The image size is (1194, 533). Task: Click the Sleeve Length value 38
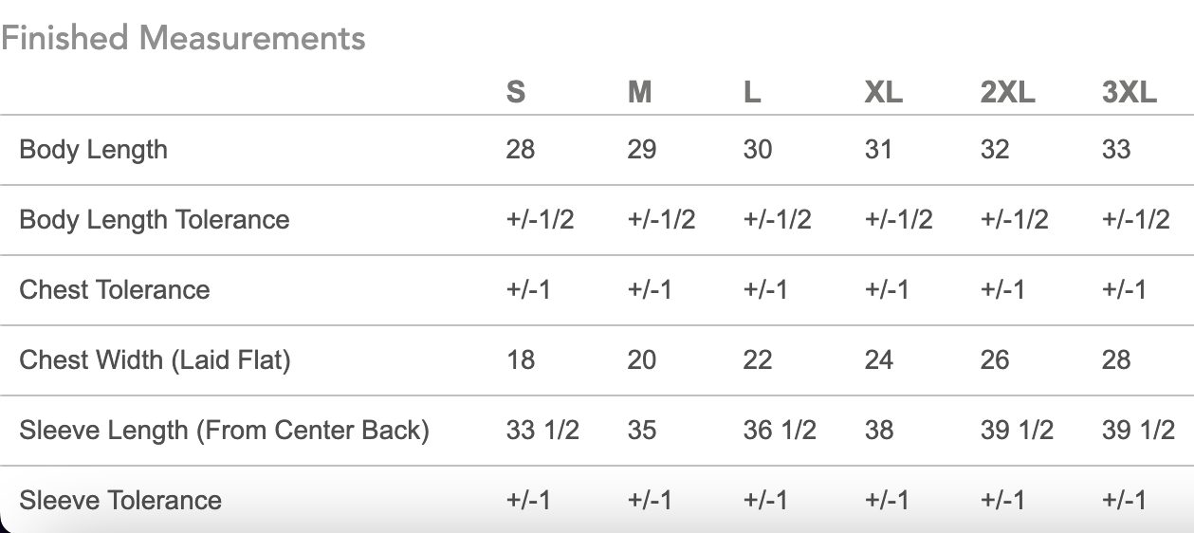[879, 431]
